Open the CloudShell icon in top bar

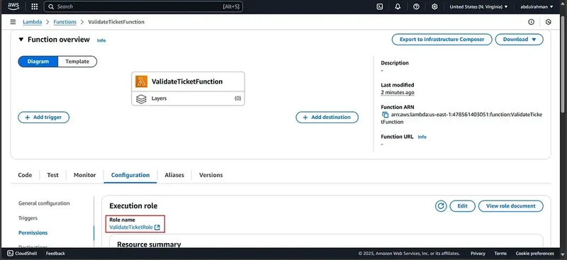tap(380, 6)
